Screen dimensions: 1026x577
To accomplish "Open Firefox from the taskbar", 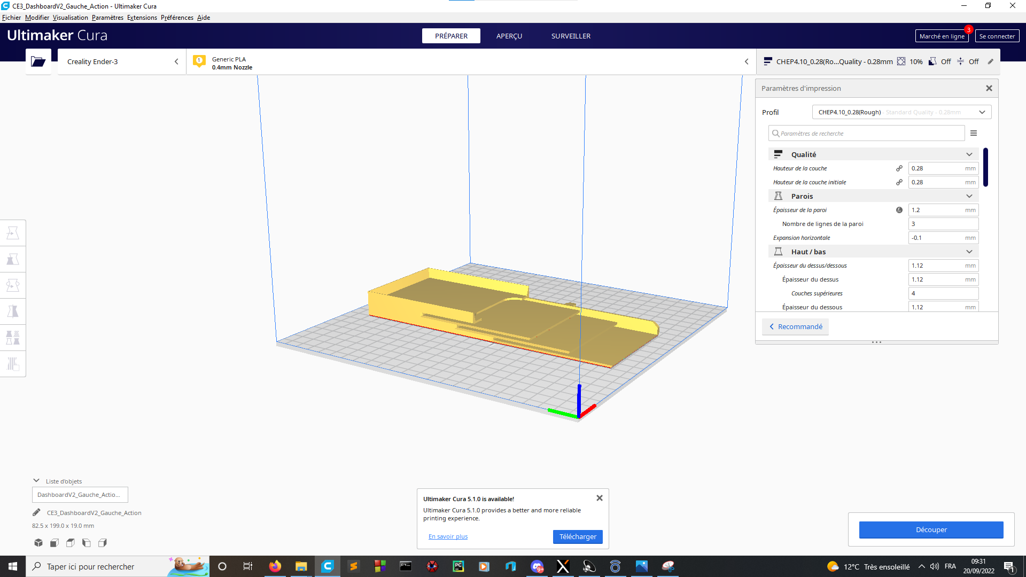I will coord(275,566).
